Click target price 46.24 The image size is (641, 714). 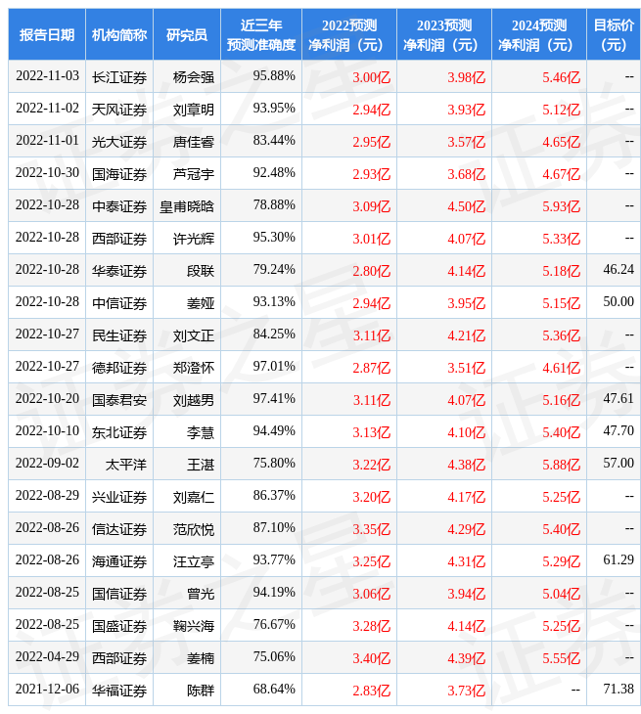click(x=618, y=270)
